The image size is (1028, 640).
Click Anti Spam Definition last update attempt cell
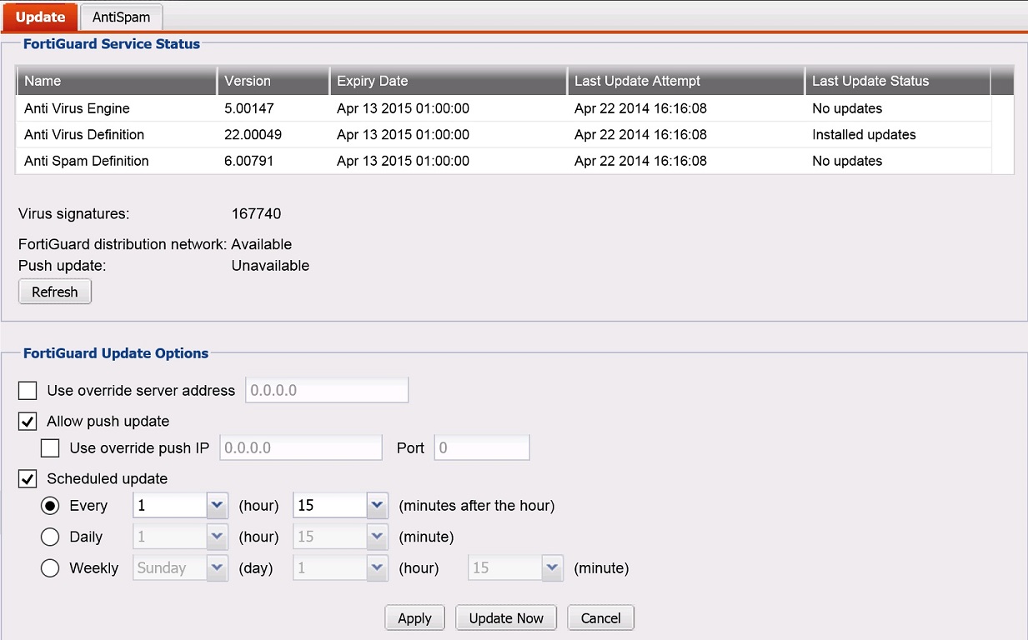pyautogui.click(x=640, y=161)
